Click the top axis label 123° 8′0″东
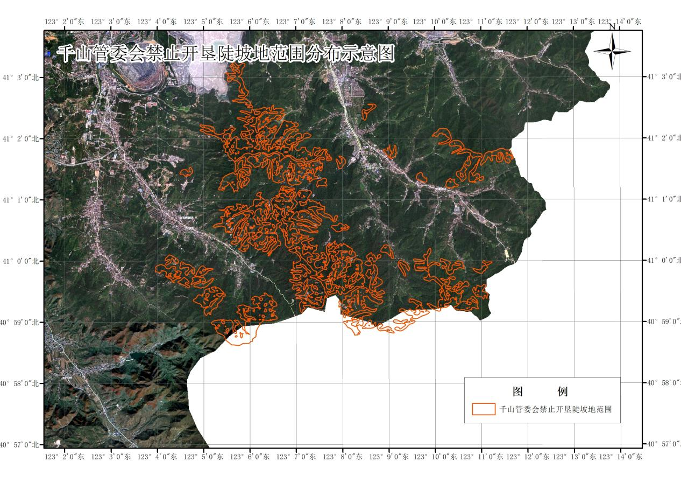The image size is (681, 482). (x=342, y=22)
